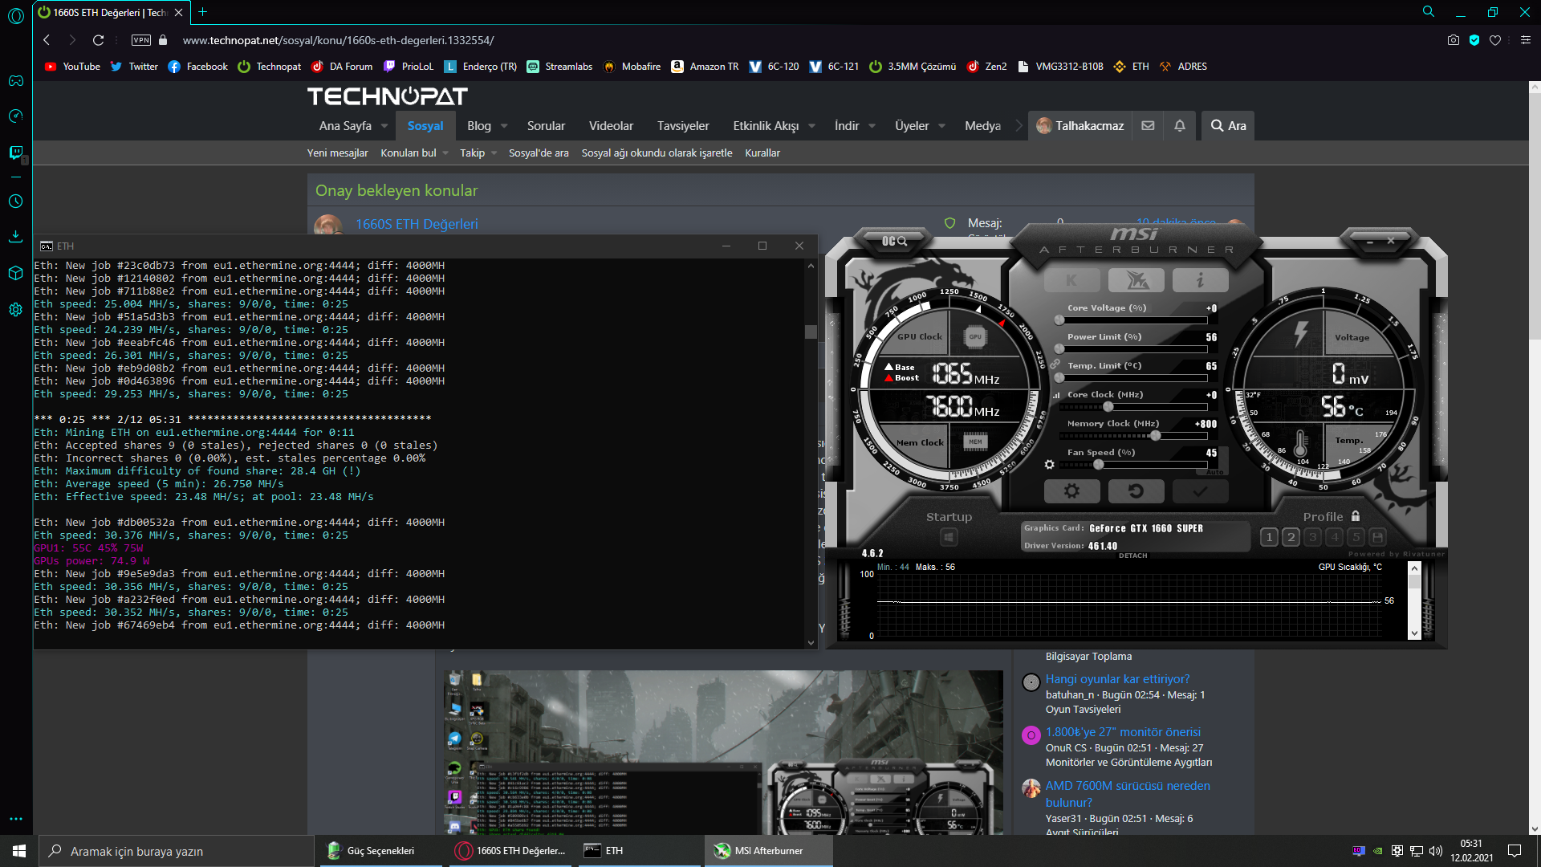Expand the Ana Sayfa dropdown arrow
Viewport: 1541px width, 867px height.
click(x=384, y=126)
